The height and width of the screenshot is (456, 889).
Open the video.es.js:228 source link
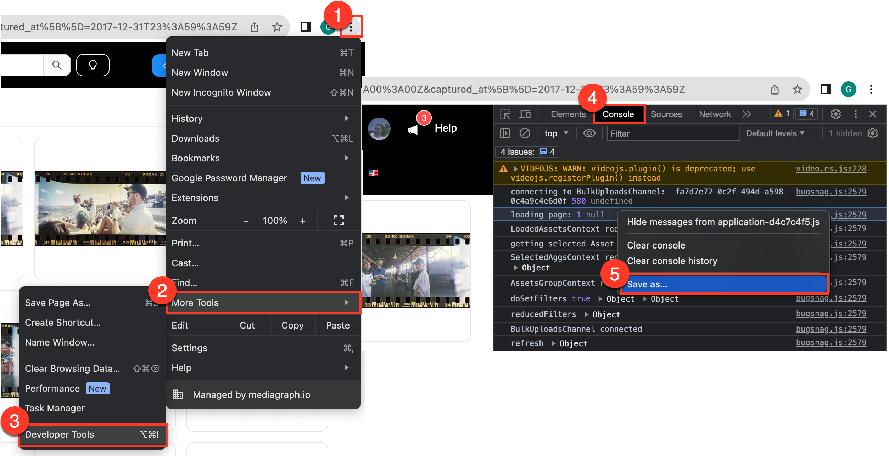tap(831, 169)
